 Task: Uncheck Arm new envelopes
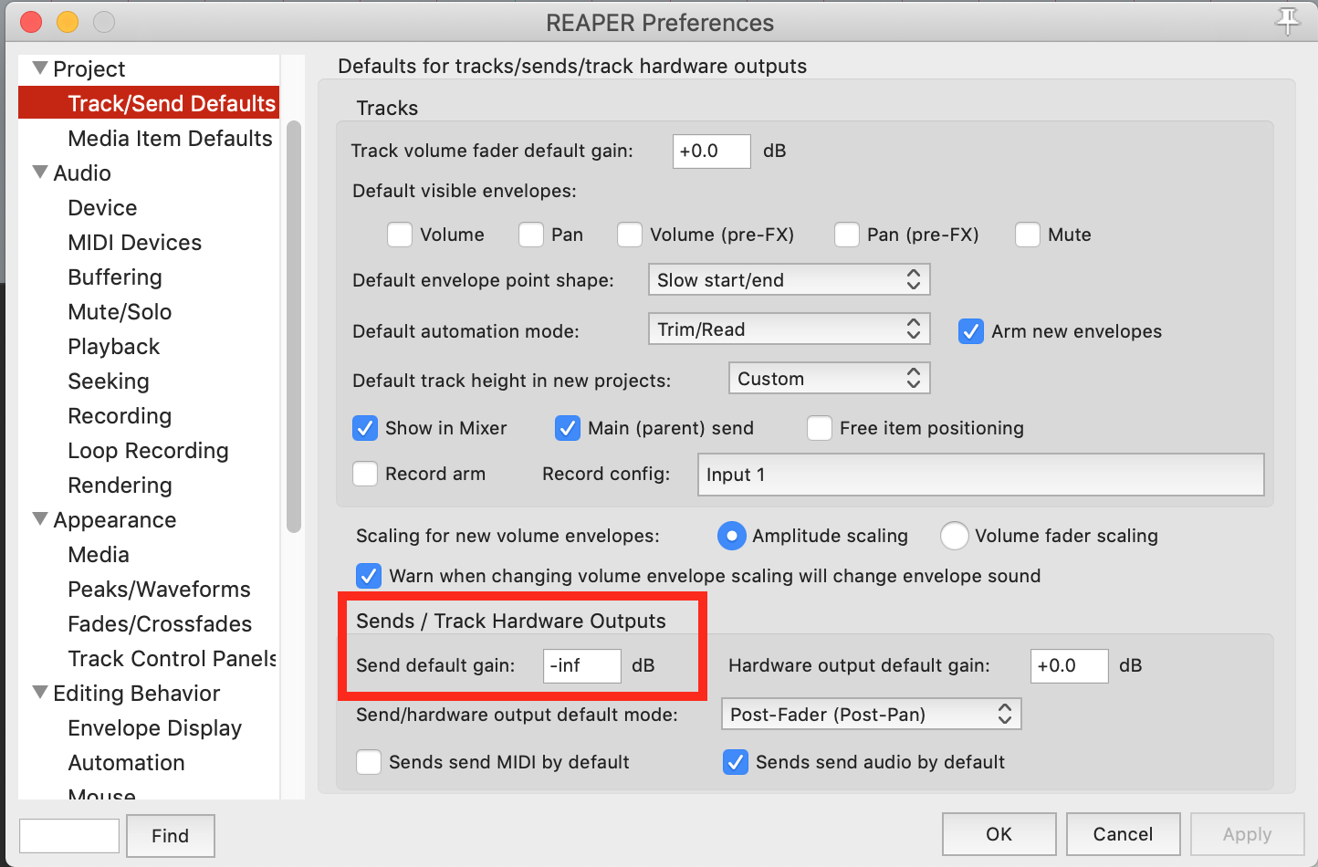970,331
